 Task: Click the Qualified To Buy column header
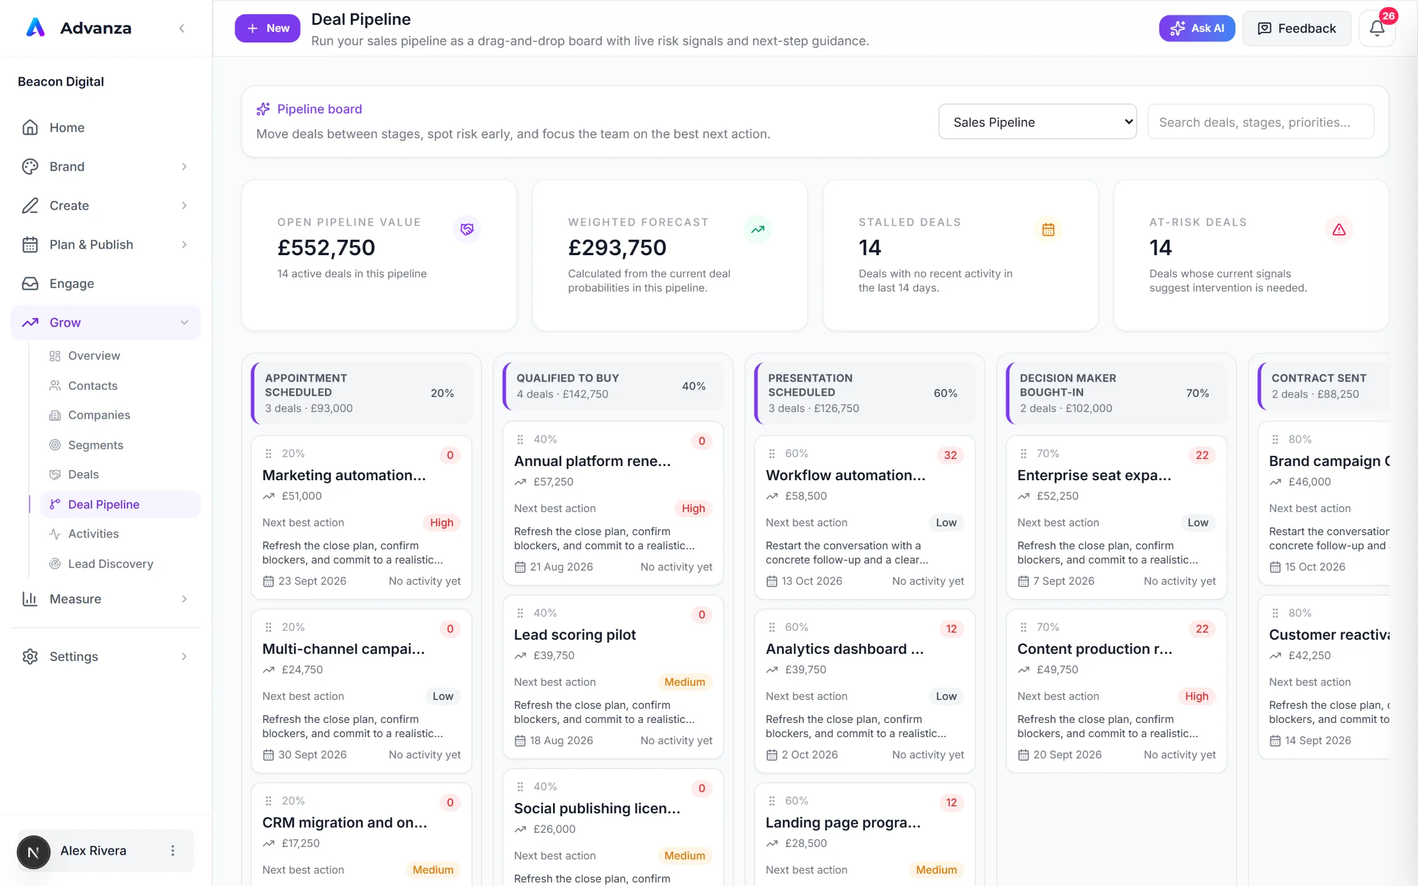(613, 386)
